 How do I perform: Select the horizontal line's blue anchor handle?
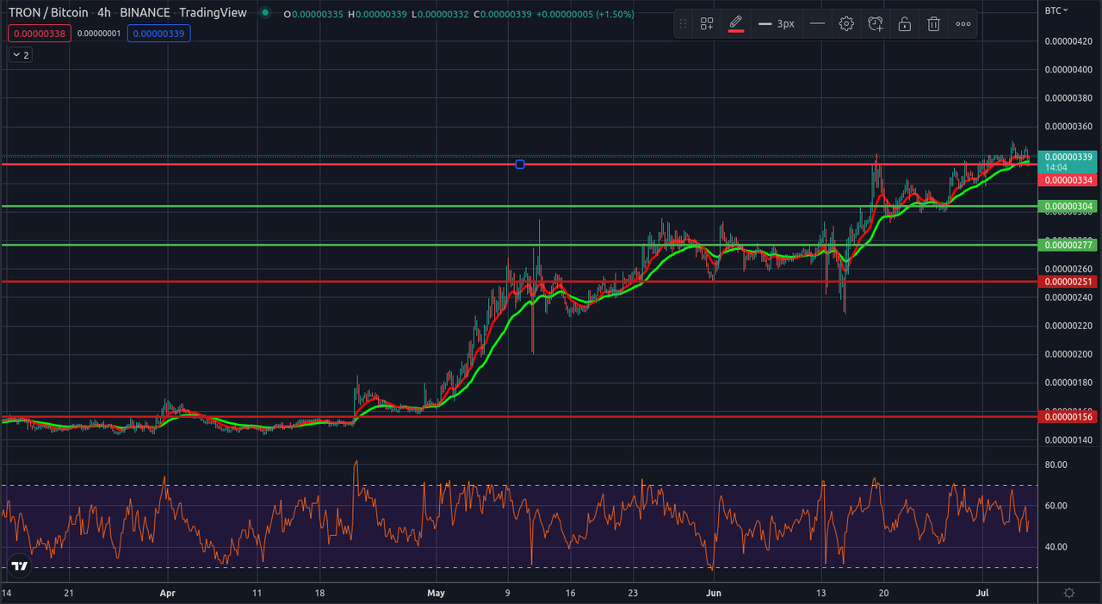[520, 164]
